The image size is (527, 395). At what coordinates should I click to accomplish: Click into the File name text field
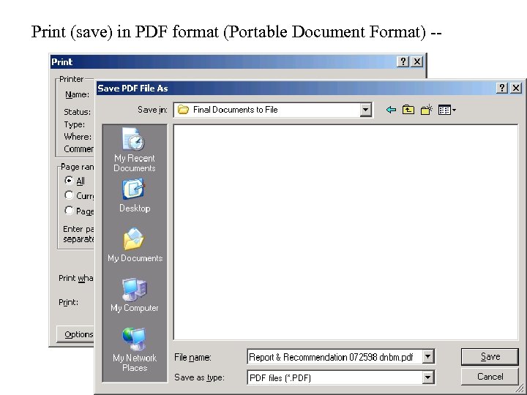pyautogui.click(x=334, y=357)
